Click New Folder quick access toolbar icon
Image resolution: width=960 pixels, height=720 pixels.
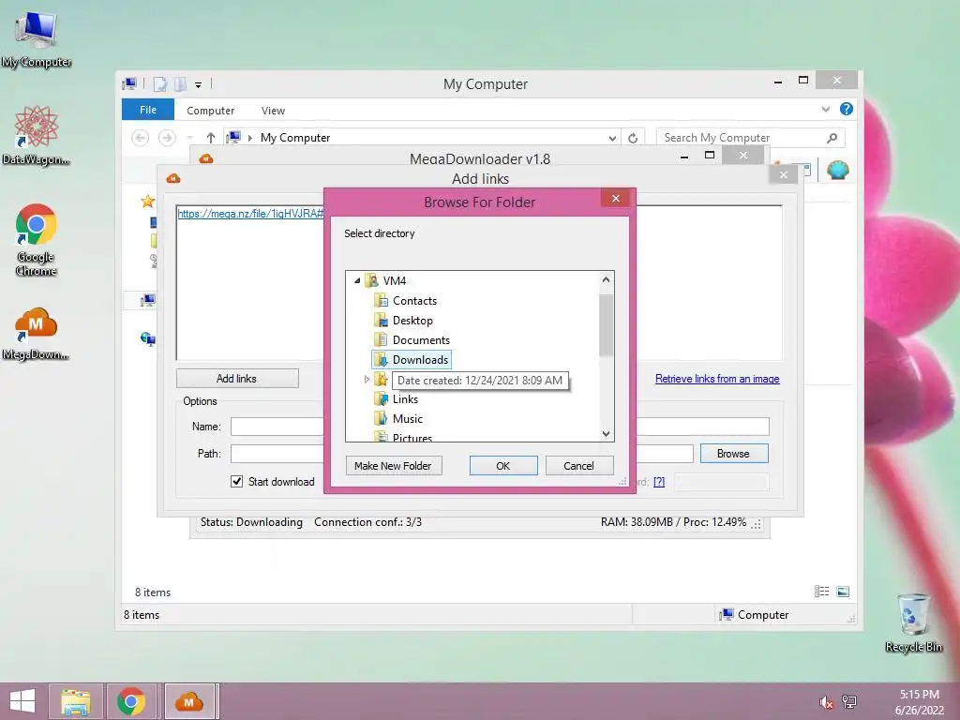(x=180, y=84)
